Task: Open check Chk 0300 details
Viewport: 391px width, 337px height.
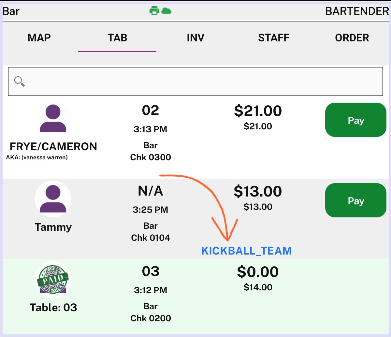Action: 151,157
